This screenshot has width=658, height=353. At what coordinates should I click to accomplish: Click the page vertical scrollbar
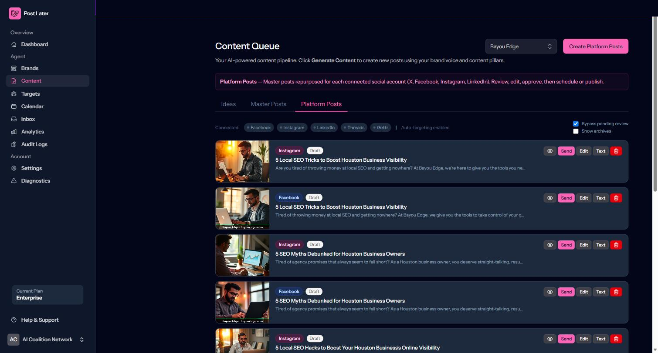click(655, 103)
